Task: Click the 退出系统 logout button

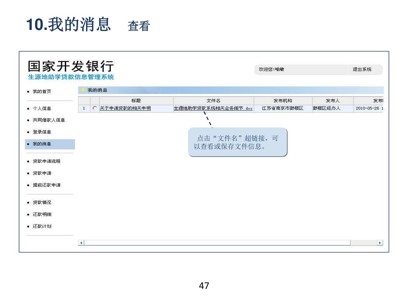Action: pyautogui.click(x=362, y=69)
